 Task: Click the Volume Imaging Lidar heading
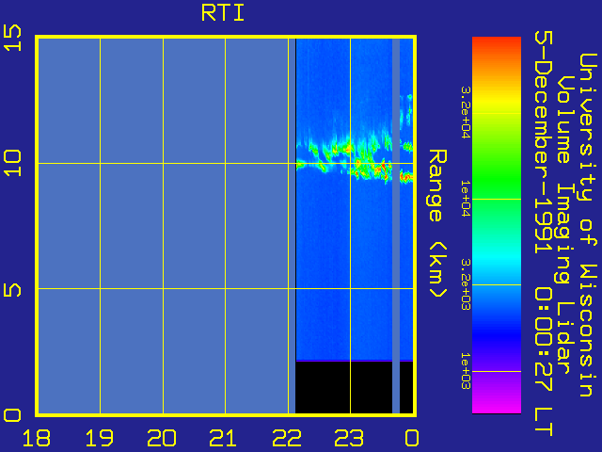click(x=566, y=225)
